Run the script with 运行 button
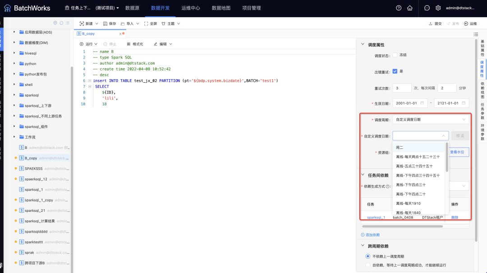 coord(86,44)
